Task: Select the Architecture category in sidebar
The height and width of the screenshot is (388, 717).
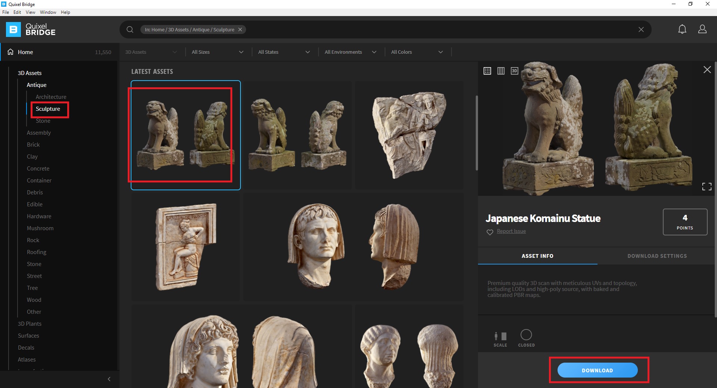Action: (51, 97)
